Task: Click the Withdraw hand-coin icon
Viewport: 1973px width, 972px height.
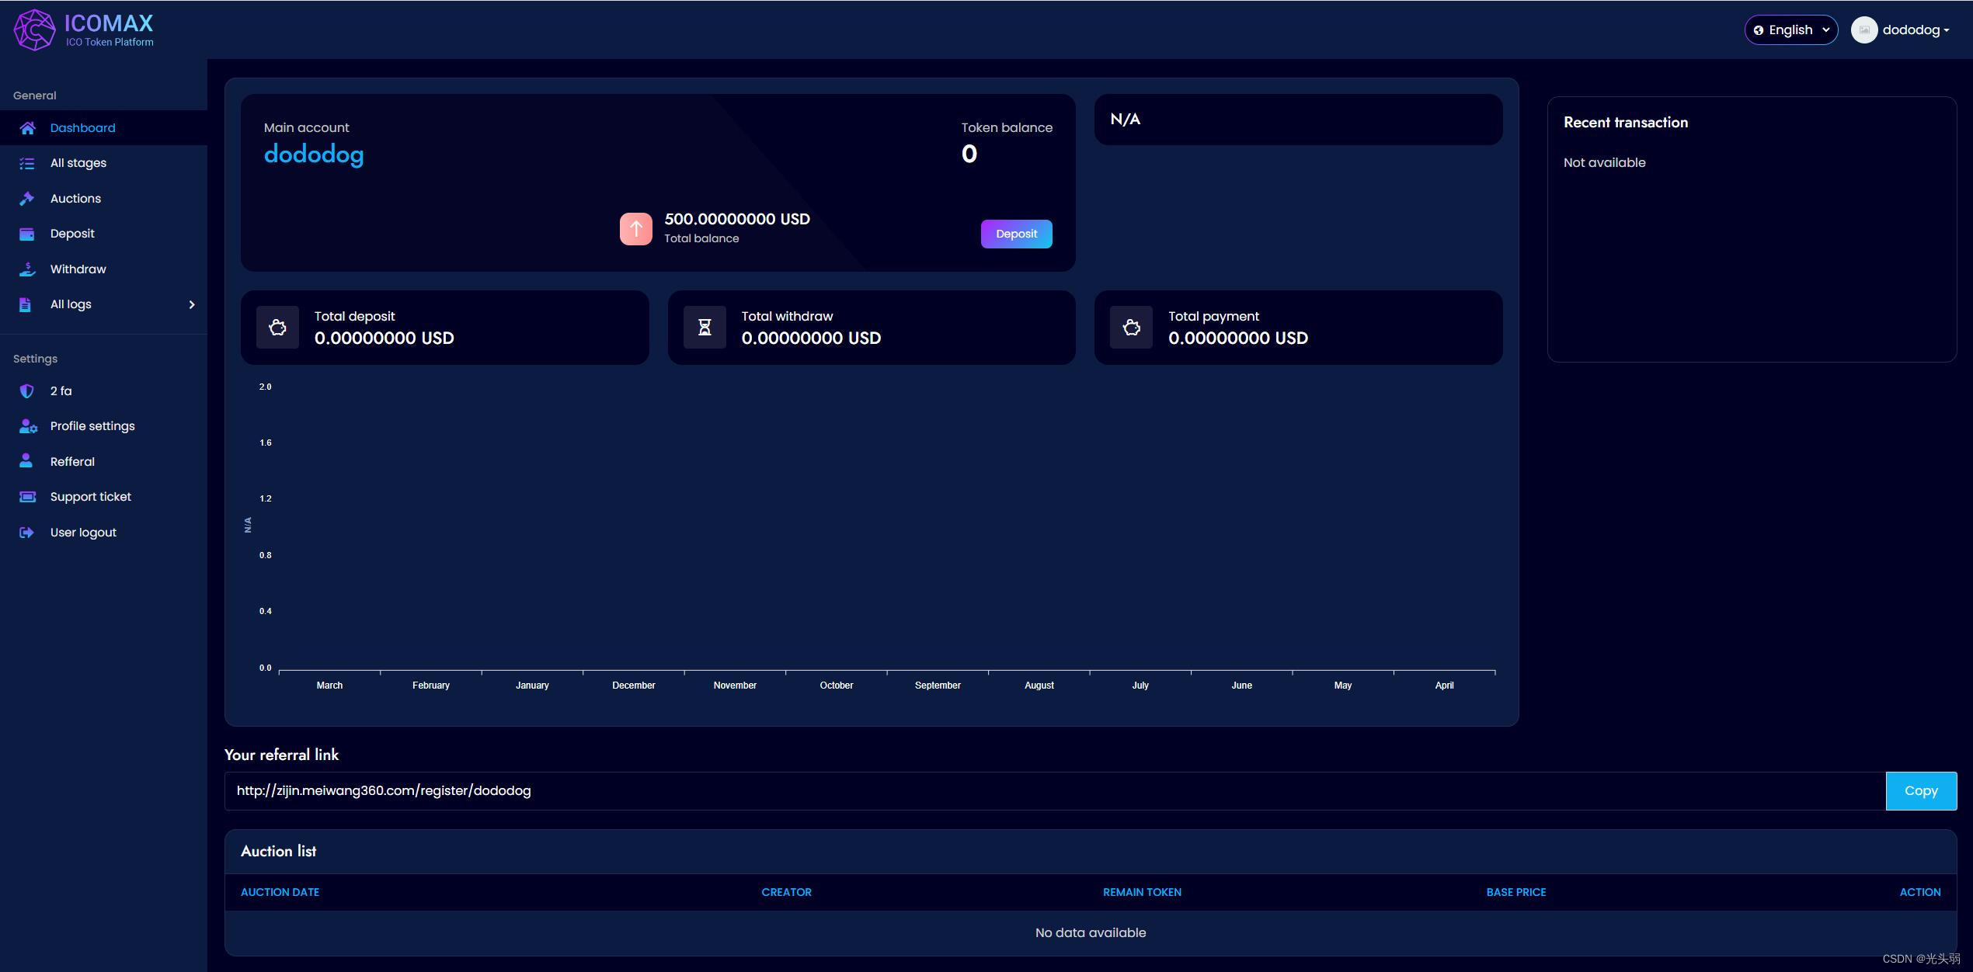Action: [x=27, y=269]
